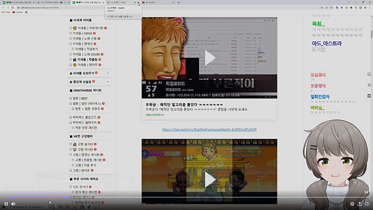Open the 이세돌 | 노래 근황 board
The image size is (373, 210).
tap(85, 39)
